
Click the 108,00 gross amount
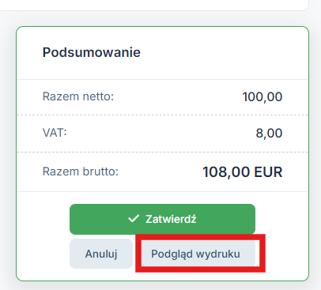click(226, 172)
